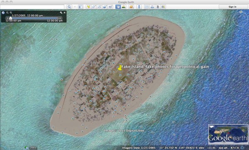Select the Add Polygon tool
Viewport: 249px width, 150px height.
(94, 7)
